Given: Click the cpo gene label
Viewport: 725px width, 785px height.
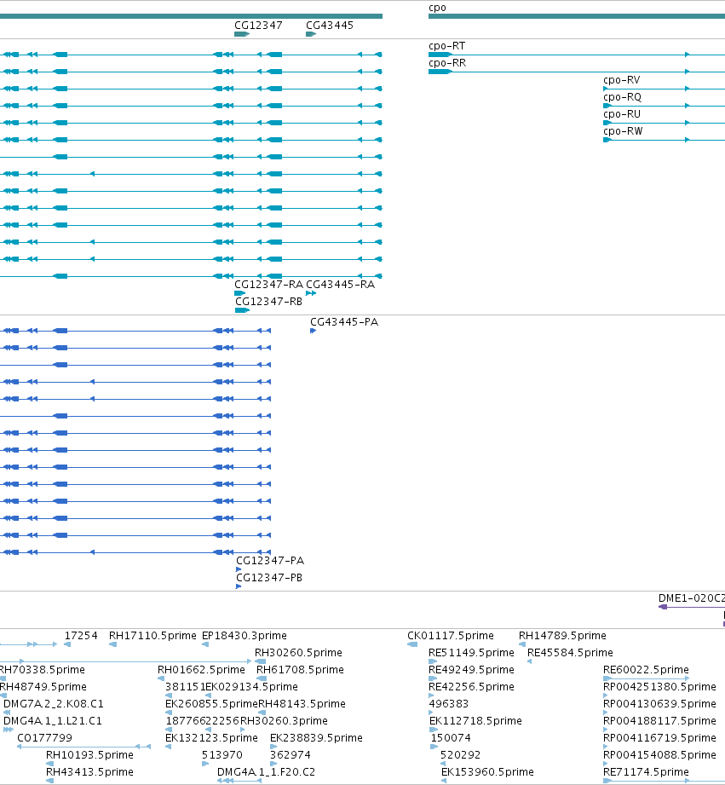Looking at the screenshot, I should (x=437, y=8).
